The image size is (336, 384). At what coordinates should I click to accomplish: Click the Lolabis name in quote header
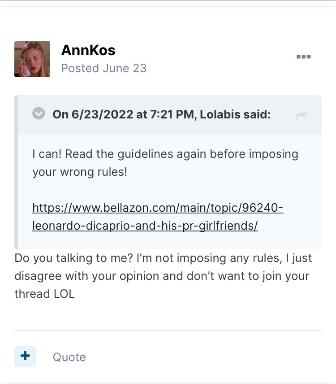click(x=220, y=115)
